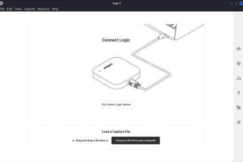
Task: Close the Logic 2 window
Action: tap(241, 3)
